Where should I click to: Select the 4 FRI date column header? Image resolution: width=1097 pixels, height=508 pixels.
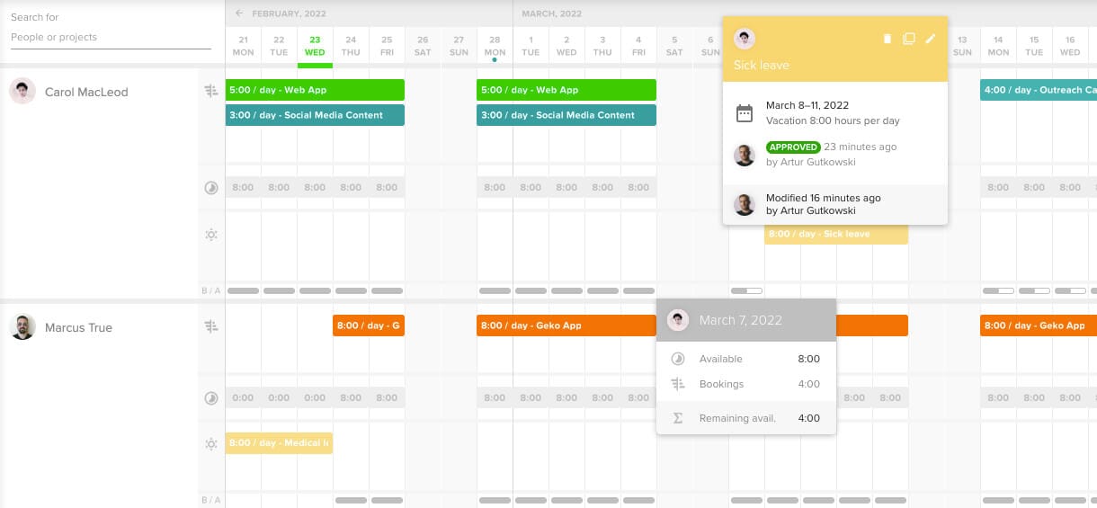click(638, 46)
